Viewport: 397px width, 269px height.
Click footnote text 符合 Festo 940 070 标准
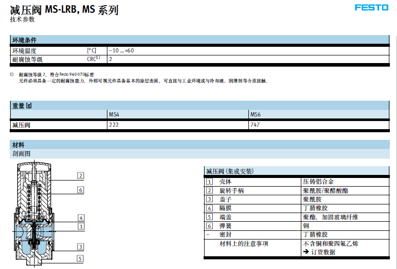coord(72,75)
